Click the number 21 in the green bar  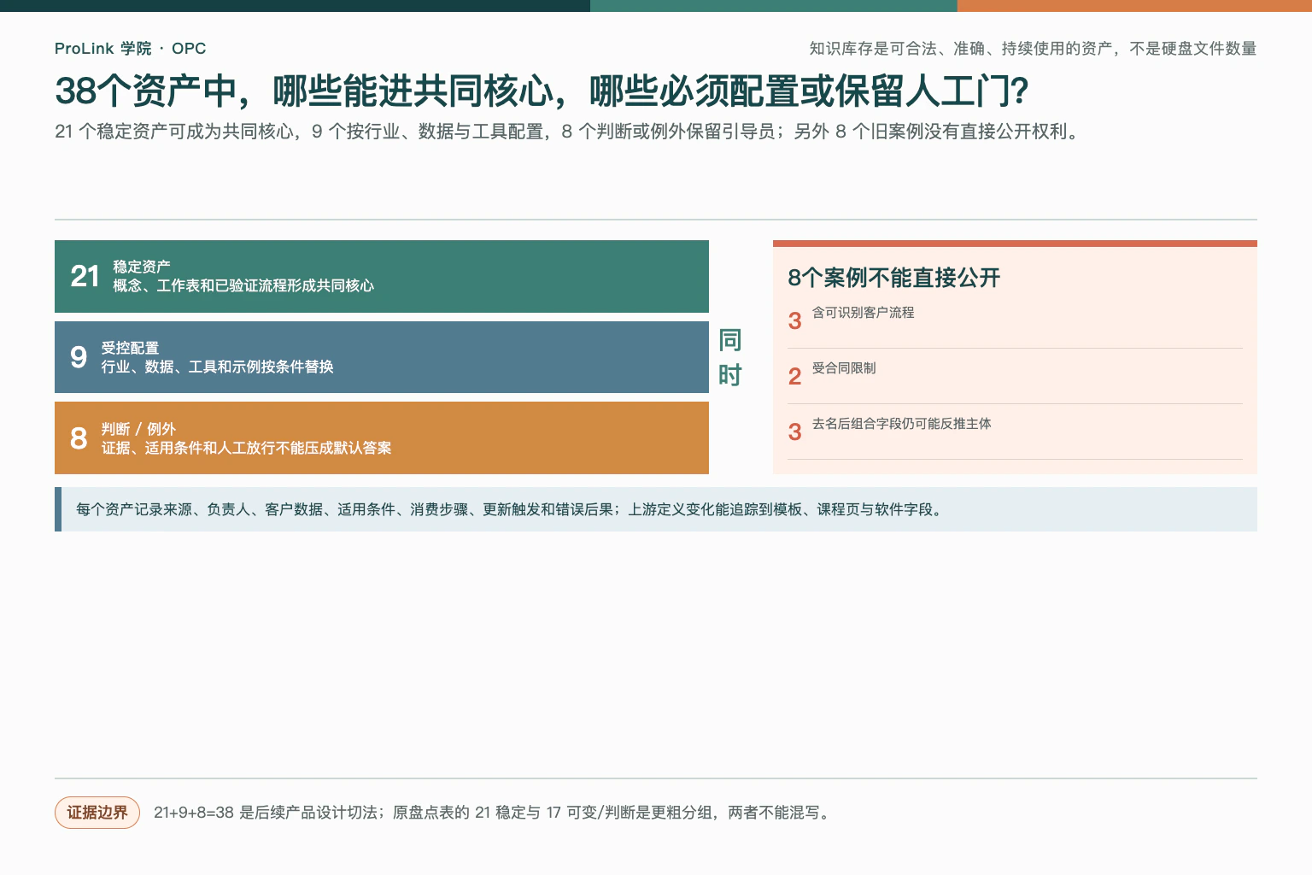(x=85, y=276)
